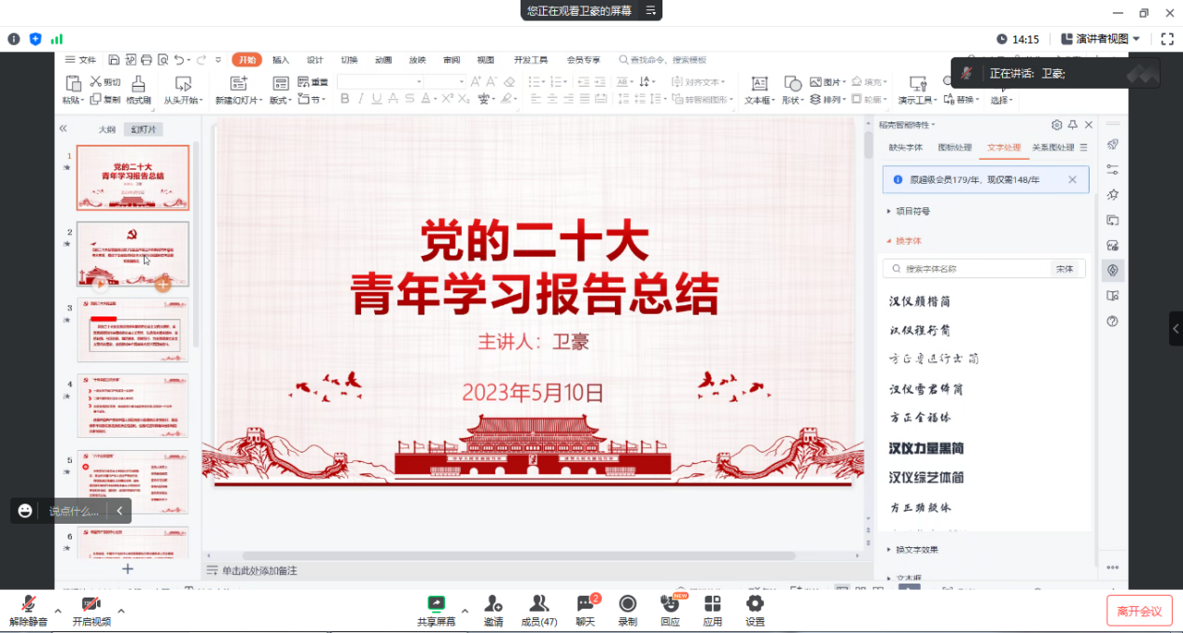Open the task pane settings gear icon
Screen dimensions: 1183x633
coord(1057,125)
